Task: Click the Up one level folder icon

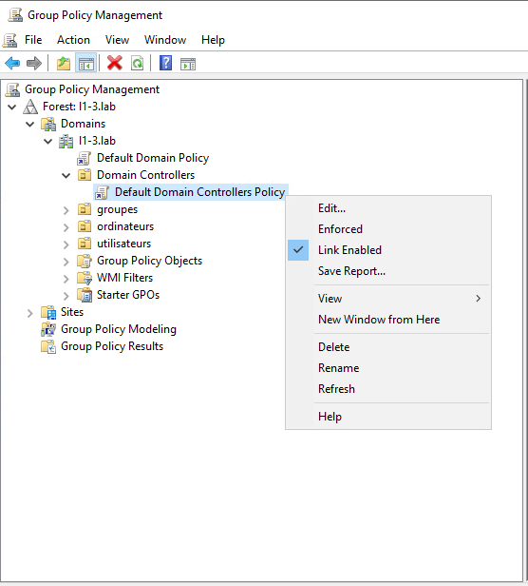Action: click(x=64, y=63)
